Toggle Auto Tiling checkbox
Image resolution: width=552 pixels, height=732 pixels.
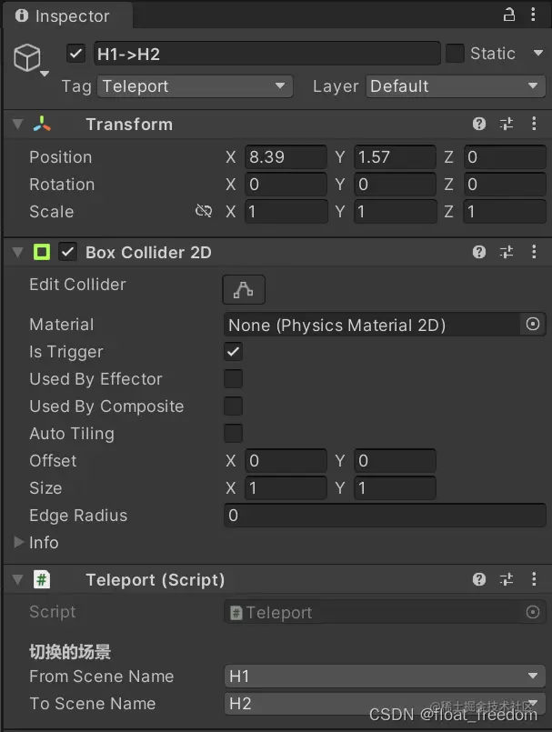(x=234, y=433)
